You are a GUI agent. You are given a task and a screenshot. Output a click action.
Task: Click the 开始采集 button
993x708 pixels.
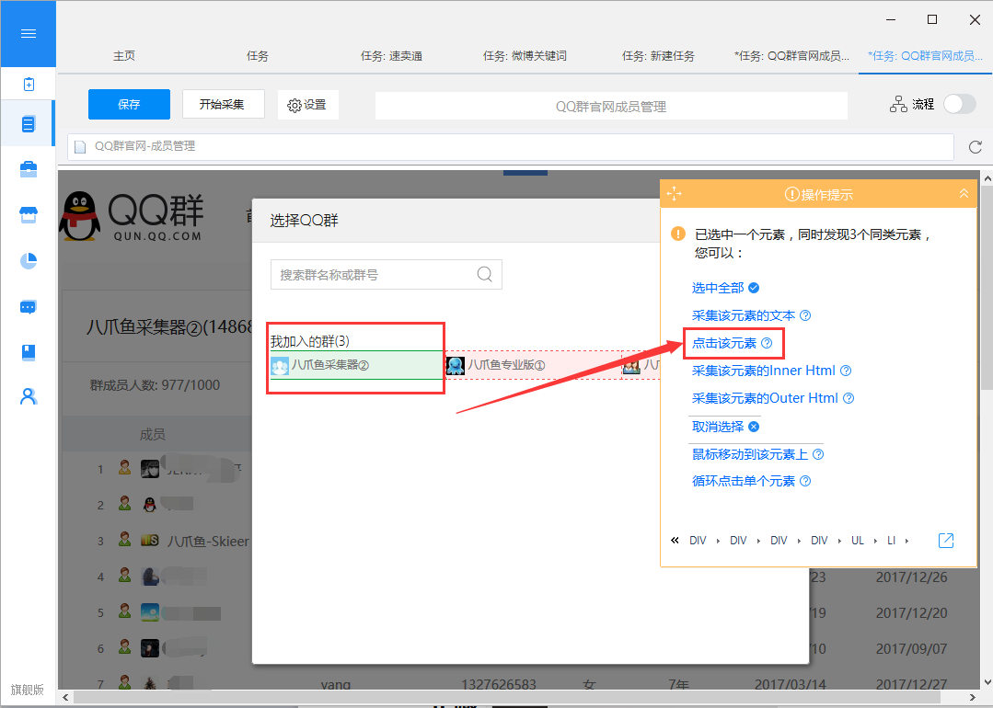(x=223, y=104)
